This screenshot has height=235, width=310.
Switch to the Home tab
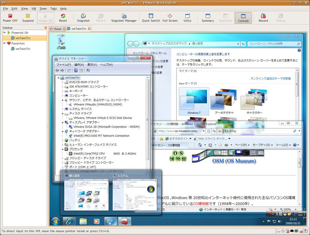point(57,29)
